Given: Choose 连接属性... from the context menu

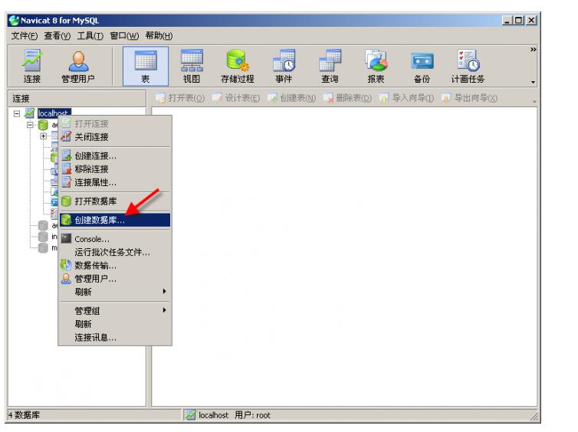Looking at the screenshot, I should pyautogui.click(x=115, y=182).
